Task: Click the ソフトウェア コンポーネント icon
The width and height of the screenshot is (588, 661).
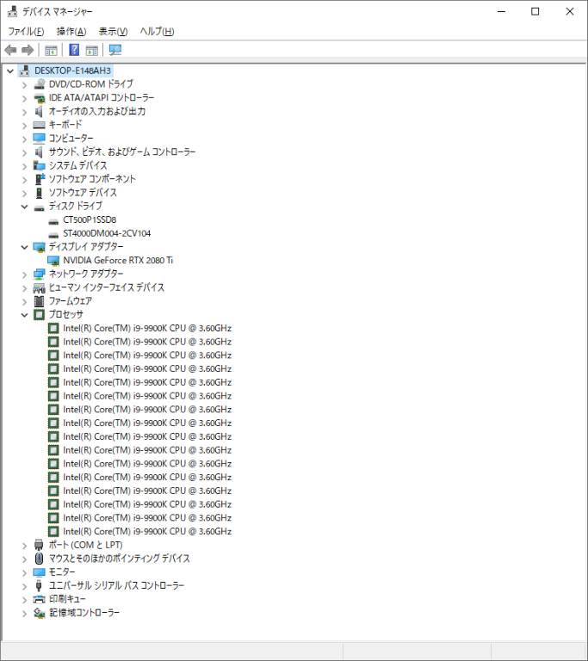Action: 40,179
